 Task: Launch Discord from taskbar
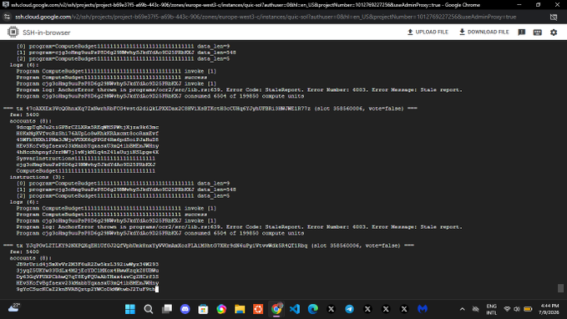(185, 309)
